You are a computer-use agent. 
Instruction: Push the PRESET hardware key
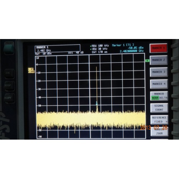click(x=9, y=48)
